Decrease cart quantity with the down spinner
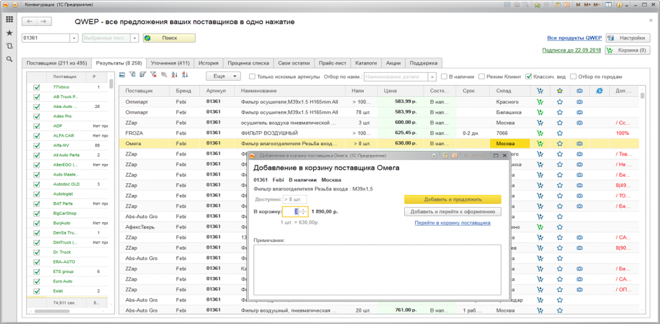This screenshot has width=660, height=324. point(303,214)
